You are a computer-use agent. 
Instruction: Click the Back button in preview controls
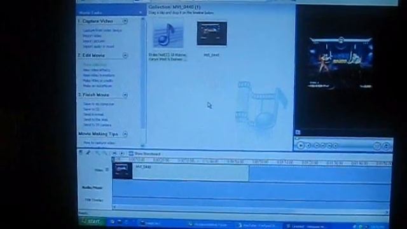317,146
